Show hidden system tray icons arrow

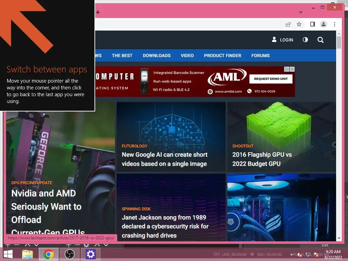[291, 254]
